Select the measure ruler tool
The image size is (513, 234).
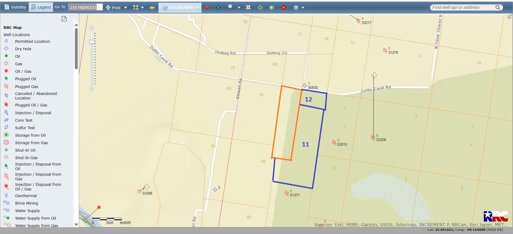coord(152,8)
